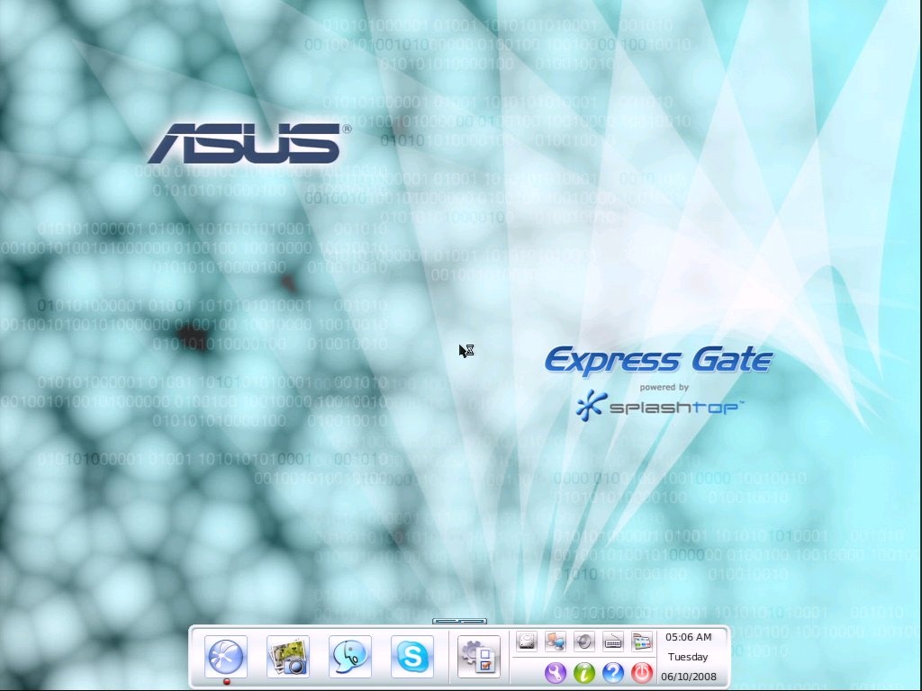Open the Chat messenger application

coord(349,657)
